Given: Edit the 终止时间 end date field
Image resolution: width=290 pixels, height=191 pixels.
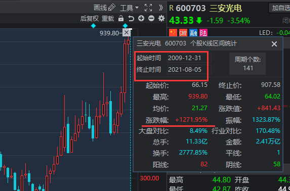Looking at the screenshot, I should [189, 69].
